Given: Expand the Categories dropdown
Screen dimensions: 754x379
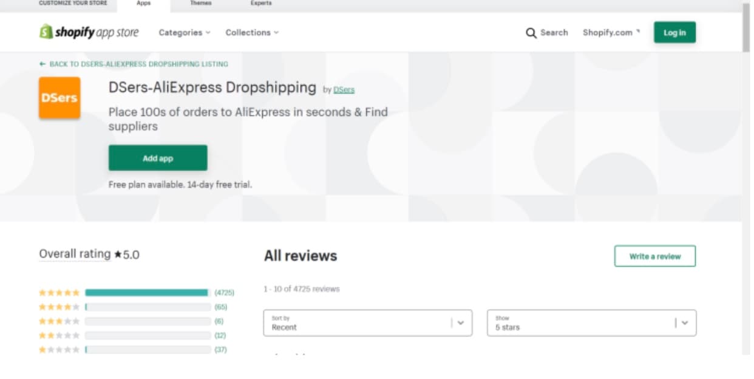Looking at the screenshot, I should (x=182, y=33).
